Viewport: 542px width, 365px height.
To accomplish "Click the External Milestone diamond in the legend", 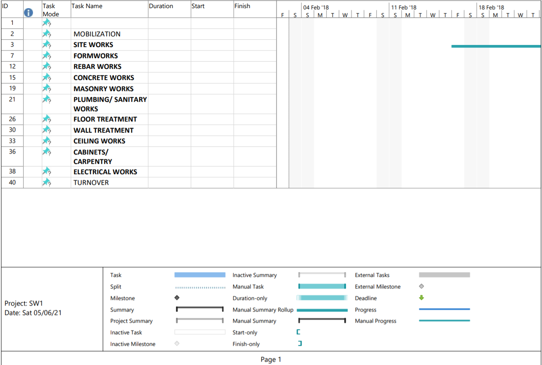I will point(421,286).
